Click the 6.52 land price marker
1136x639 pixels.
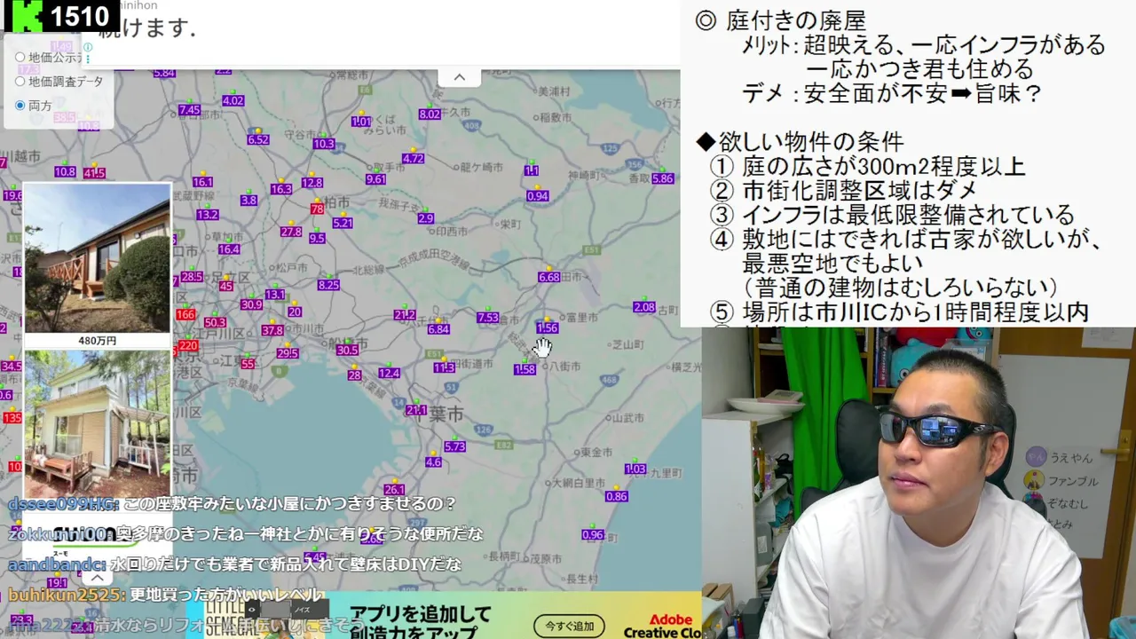click(258, 140)
